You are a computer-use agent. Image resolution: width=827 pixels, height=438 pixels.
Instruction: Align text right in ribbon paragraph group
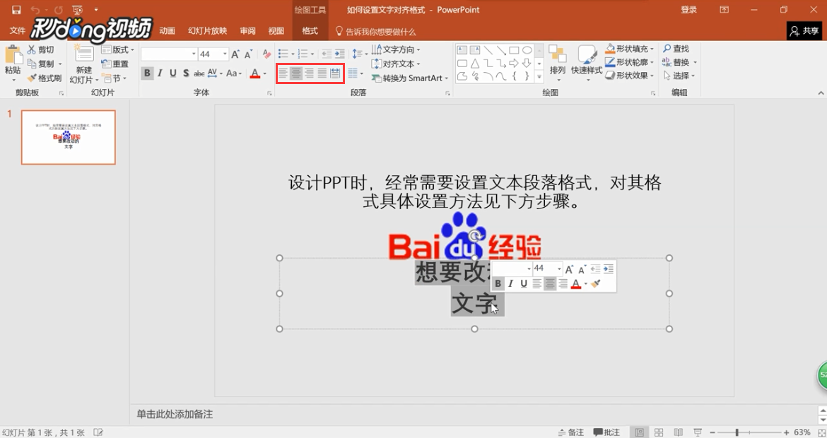pyautogui.click(x=309, y=73)
